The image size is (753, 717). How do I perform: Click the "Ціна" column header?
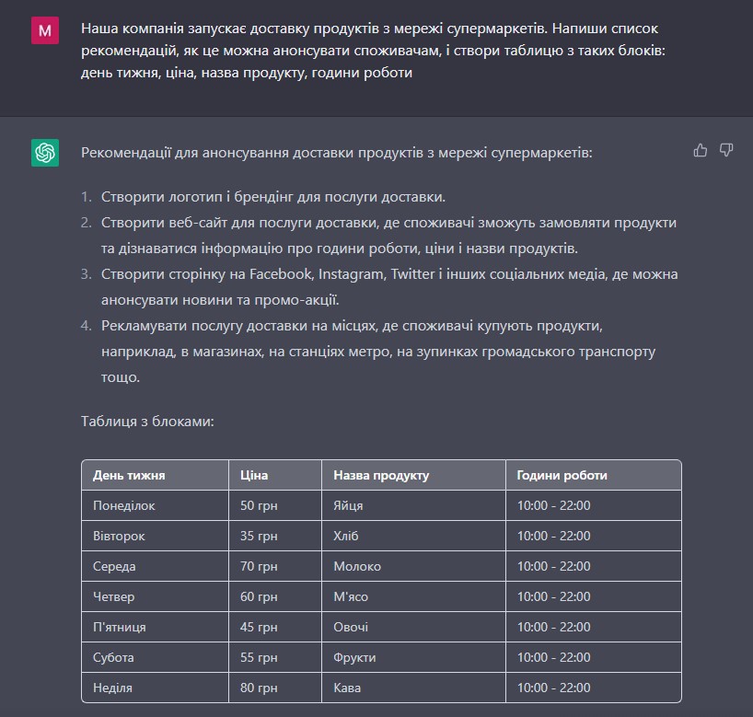click(254, 475)
